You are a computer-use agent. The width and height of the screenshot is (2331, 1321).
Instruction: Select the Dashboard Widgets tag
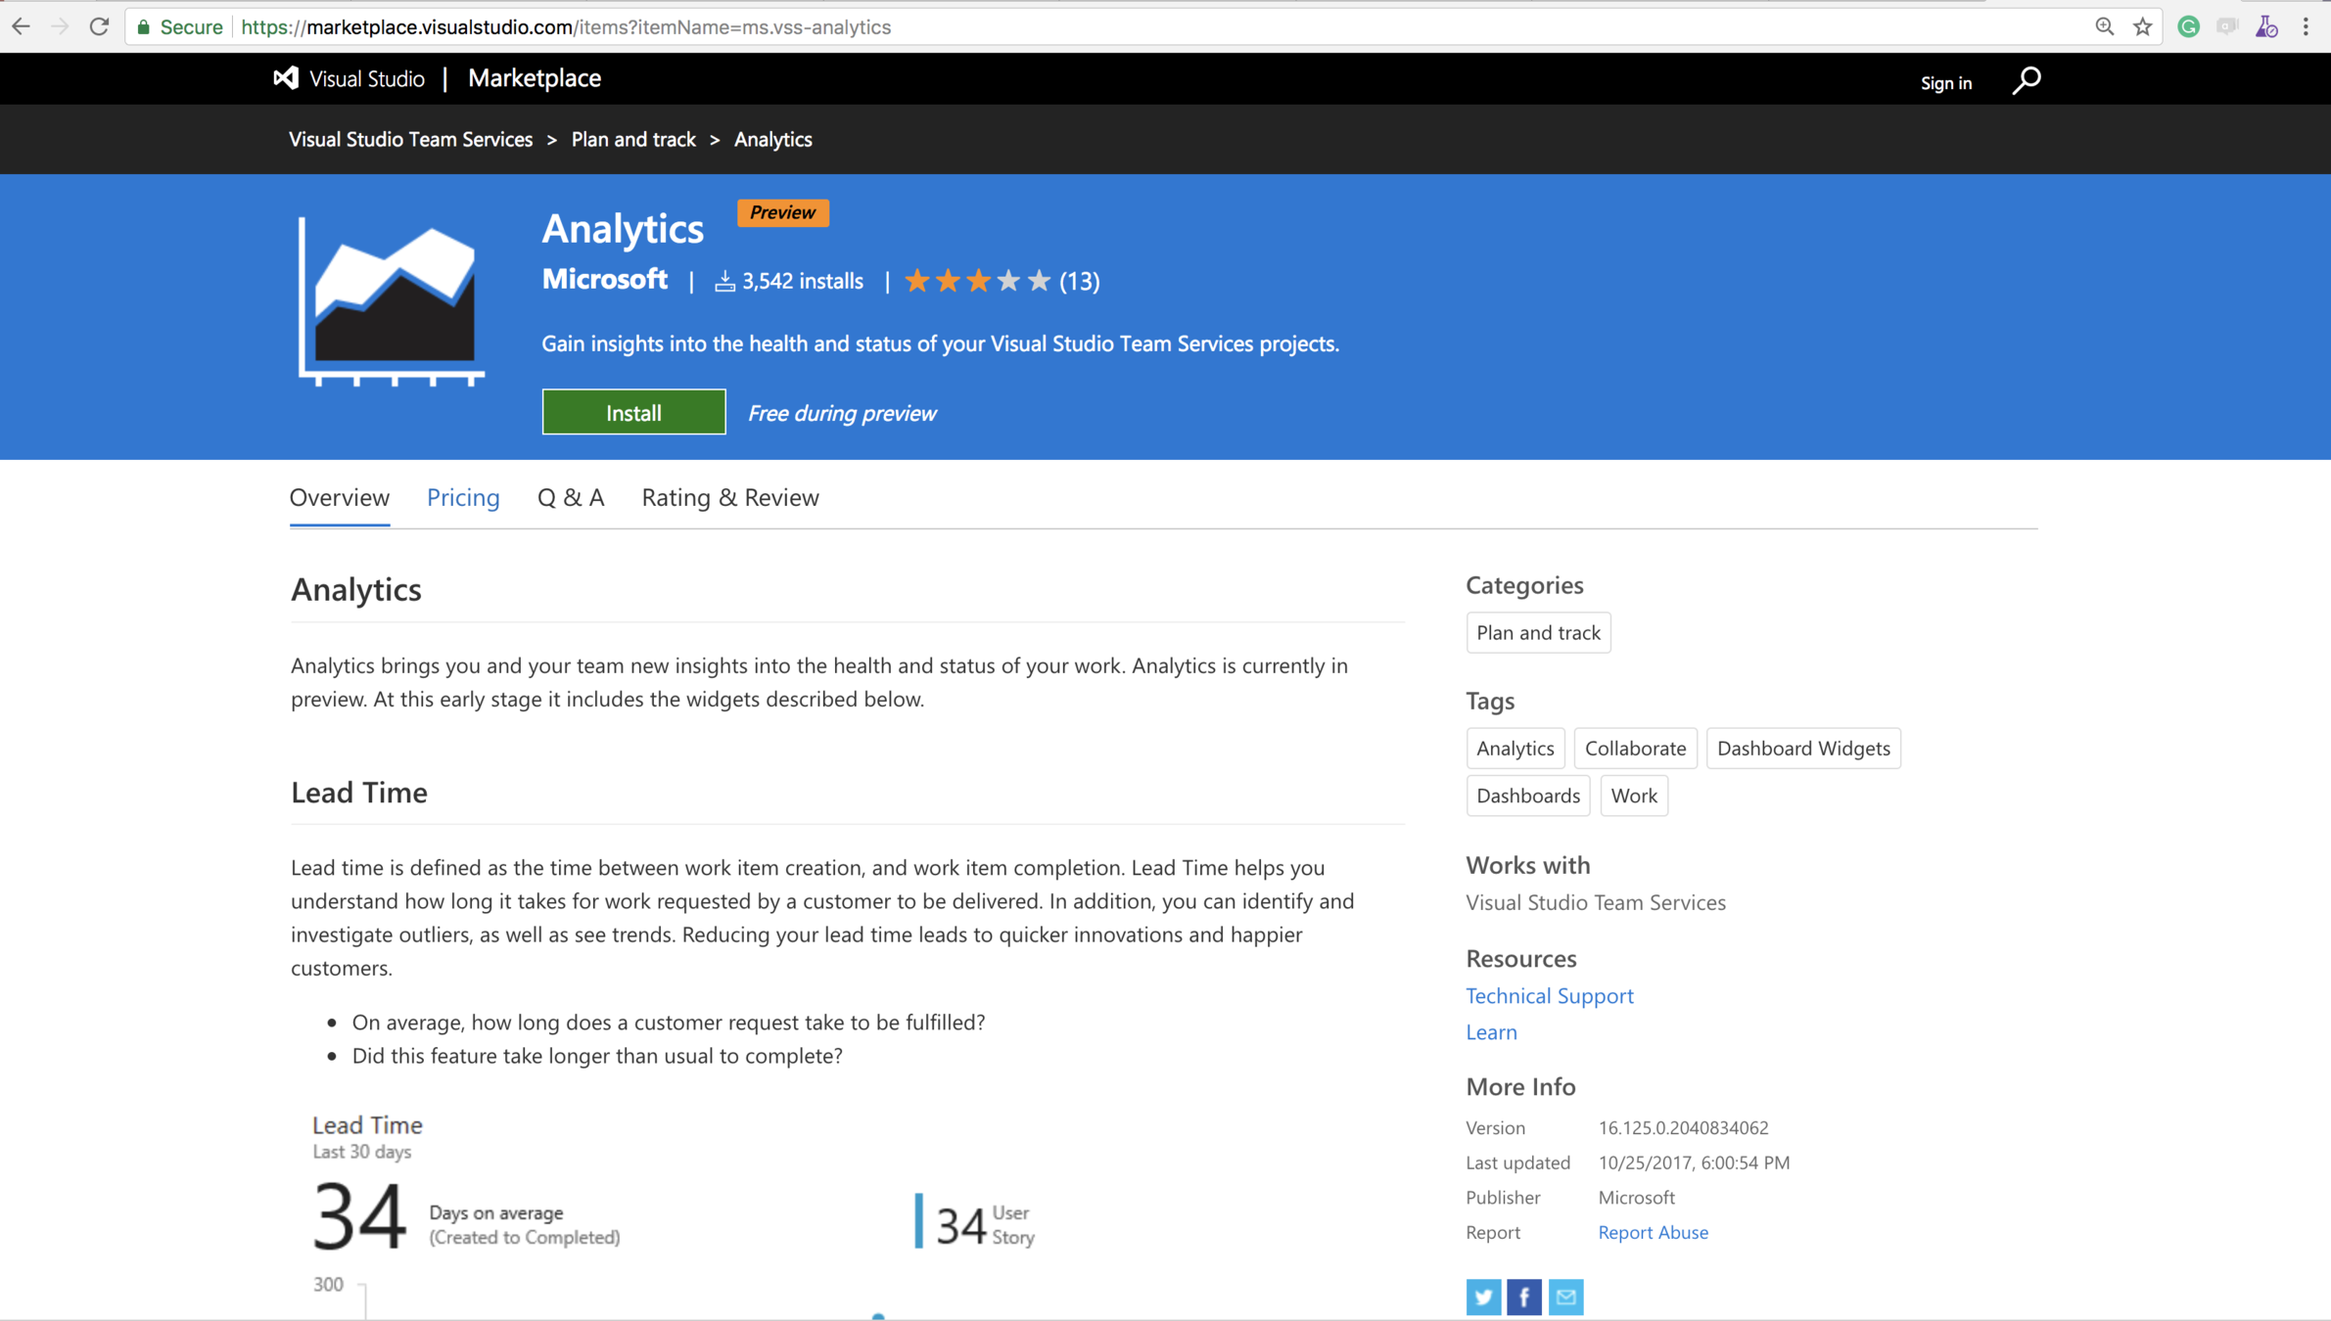(1802, 748)
